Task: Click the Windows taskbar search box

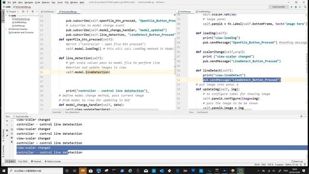Action: 35,171
